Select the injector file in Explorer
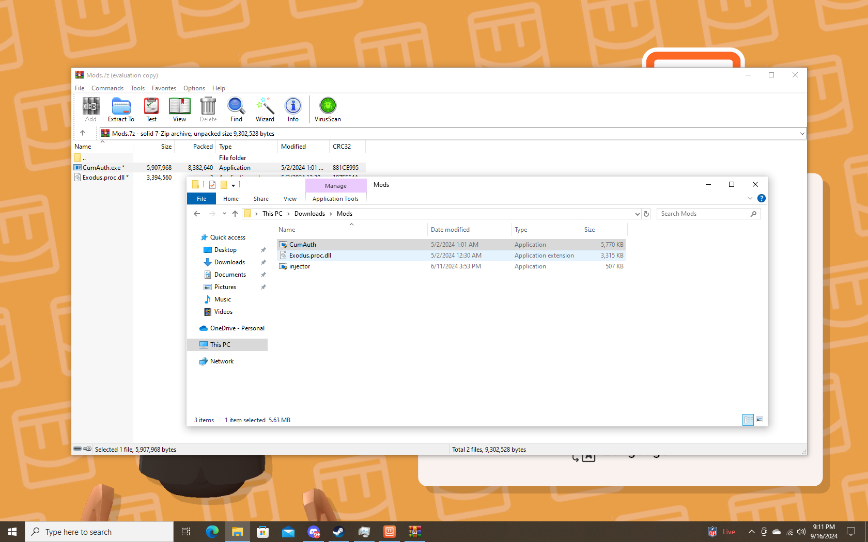The image size is (868, 542). pyautogui.click(x=451, y=266)
